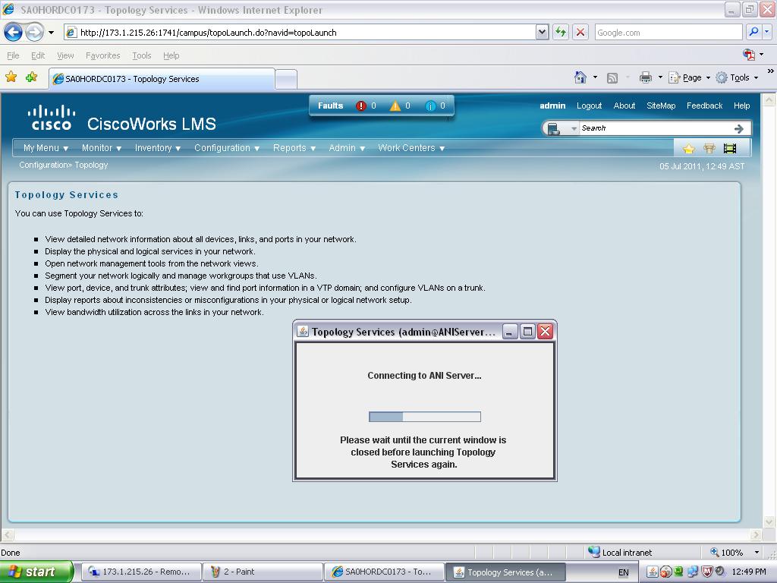Image resolution: width=777 pixels, height=583 pixels.
Task: Click the critical faults red icon
Action: (x=360, y=106)
